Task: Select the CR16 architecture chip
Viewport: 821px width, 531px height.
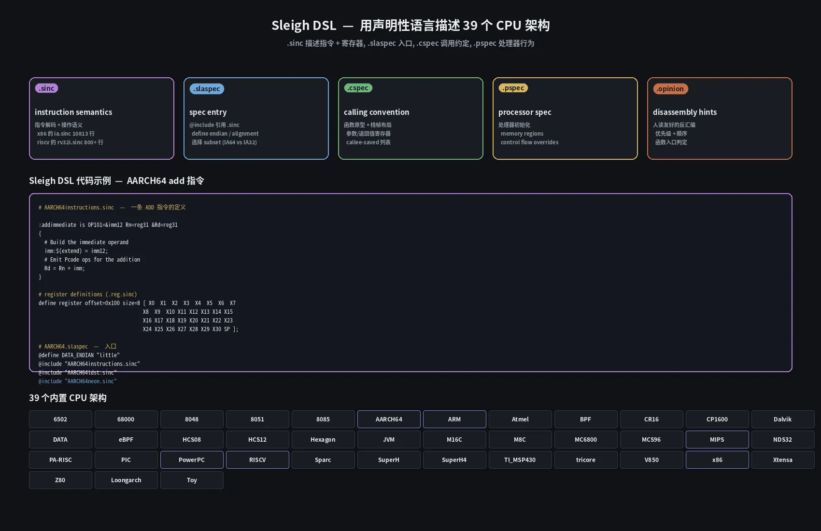Action: (651, 419)
